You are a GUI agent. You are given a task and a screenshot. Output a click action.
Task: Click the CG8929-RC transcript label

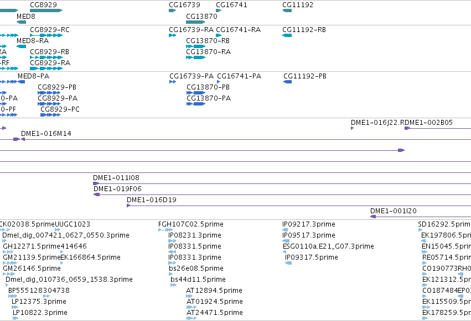point(50,30)
